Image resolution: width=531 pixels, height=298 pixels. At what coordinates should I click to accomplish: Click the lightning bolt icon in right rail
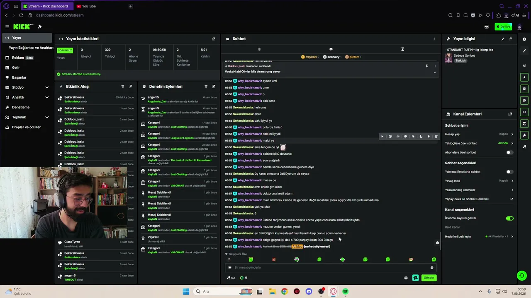pyautogui.click(x=524, y=77)
